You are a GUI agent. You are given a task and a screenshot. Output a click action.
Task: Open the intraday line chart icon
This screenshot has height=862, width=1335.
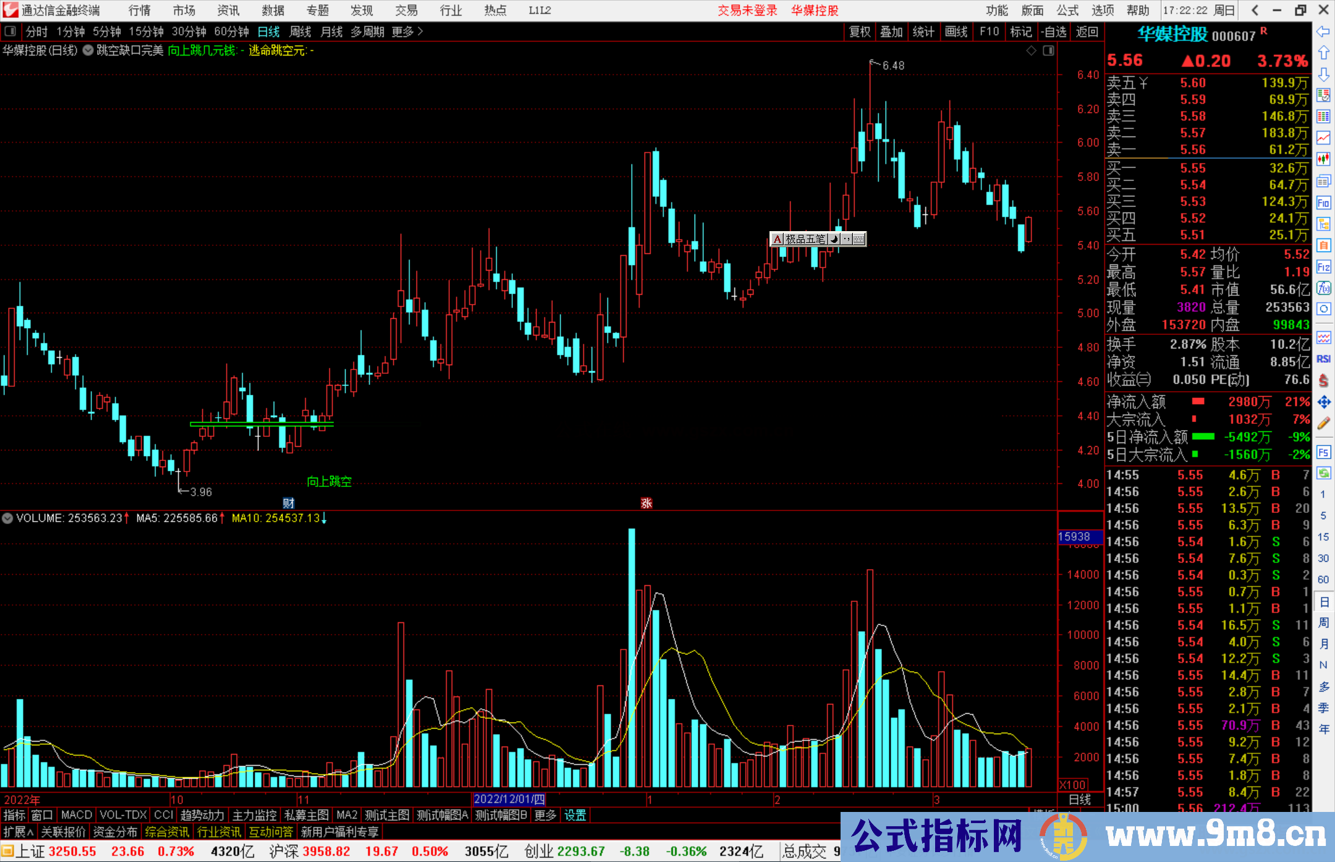(x=1323, y=138)
